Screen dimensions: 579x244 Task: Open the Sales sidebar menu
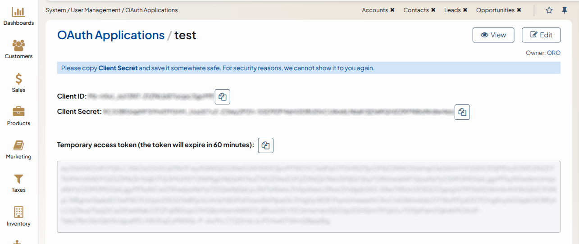point(18,83)
